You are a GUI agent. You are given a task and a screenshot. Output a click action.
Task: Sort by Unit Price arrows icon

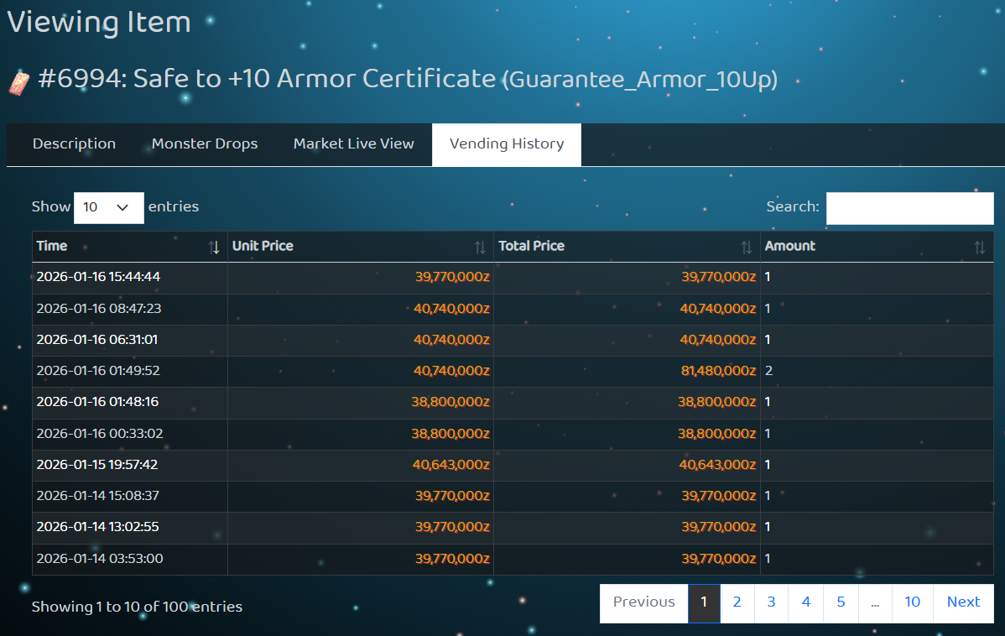click(x=480, y=247)
